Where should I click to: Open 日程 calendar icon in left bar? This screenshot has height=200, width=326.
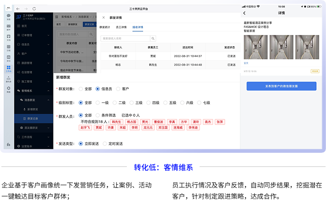click(9, 48)
